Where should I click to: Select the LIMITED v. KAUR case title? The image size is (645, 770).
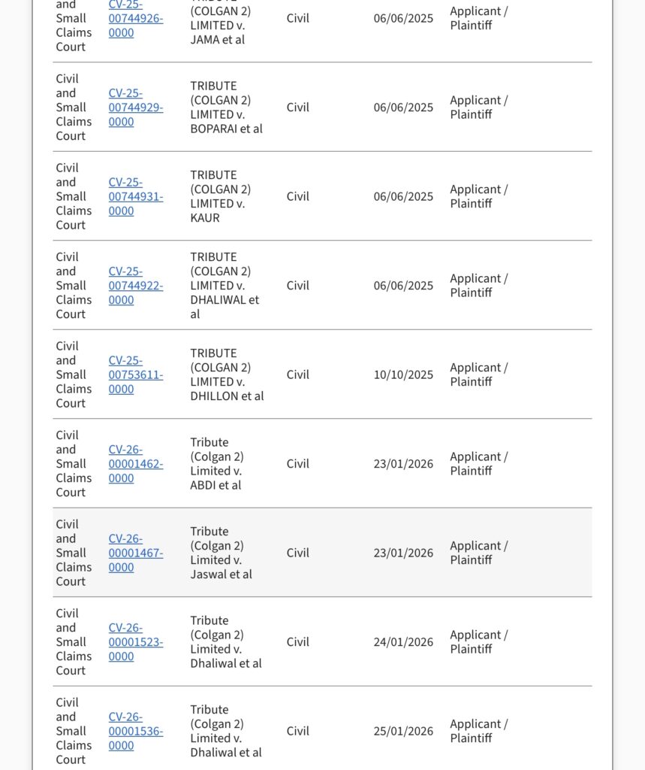tap(221, 196)
